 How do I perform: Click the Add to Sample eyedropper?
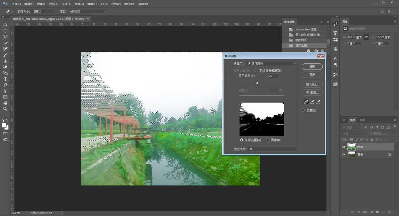click(x=312, y=102)
